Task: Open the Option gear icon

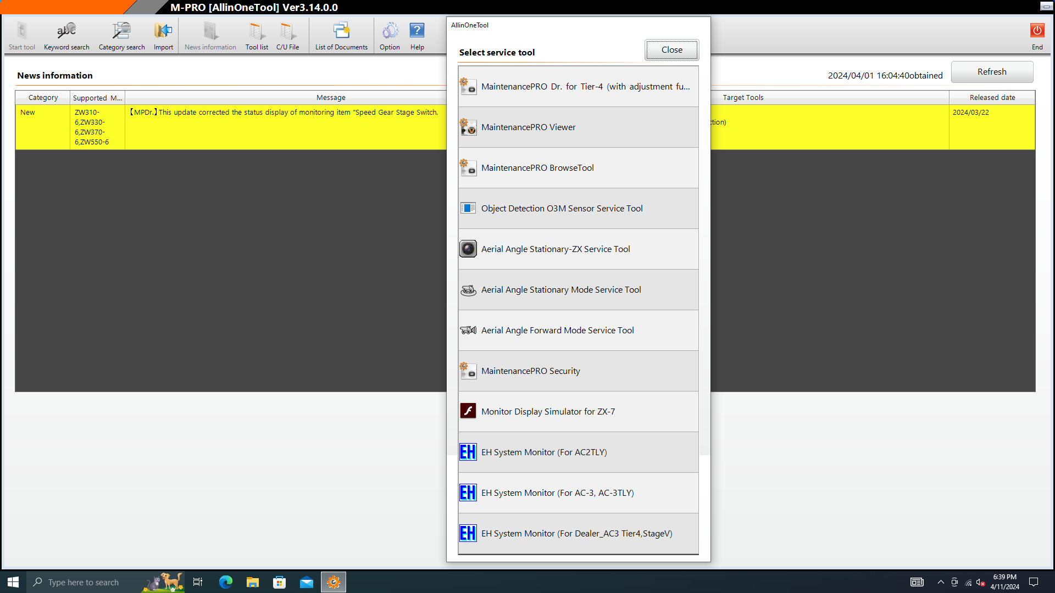Action: click(390, 36)
